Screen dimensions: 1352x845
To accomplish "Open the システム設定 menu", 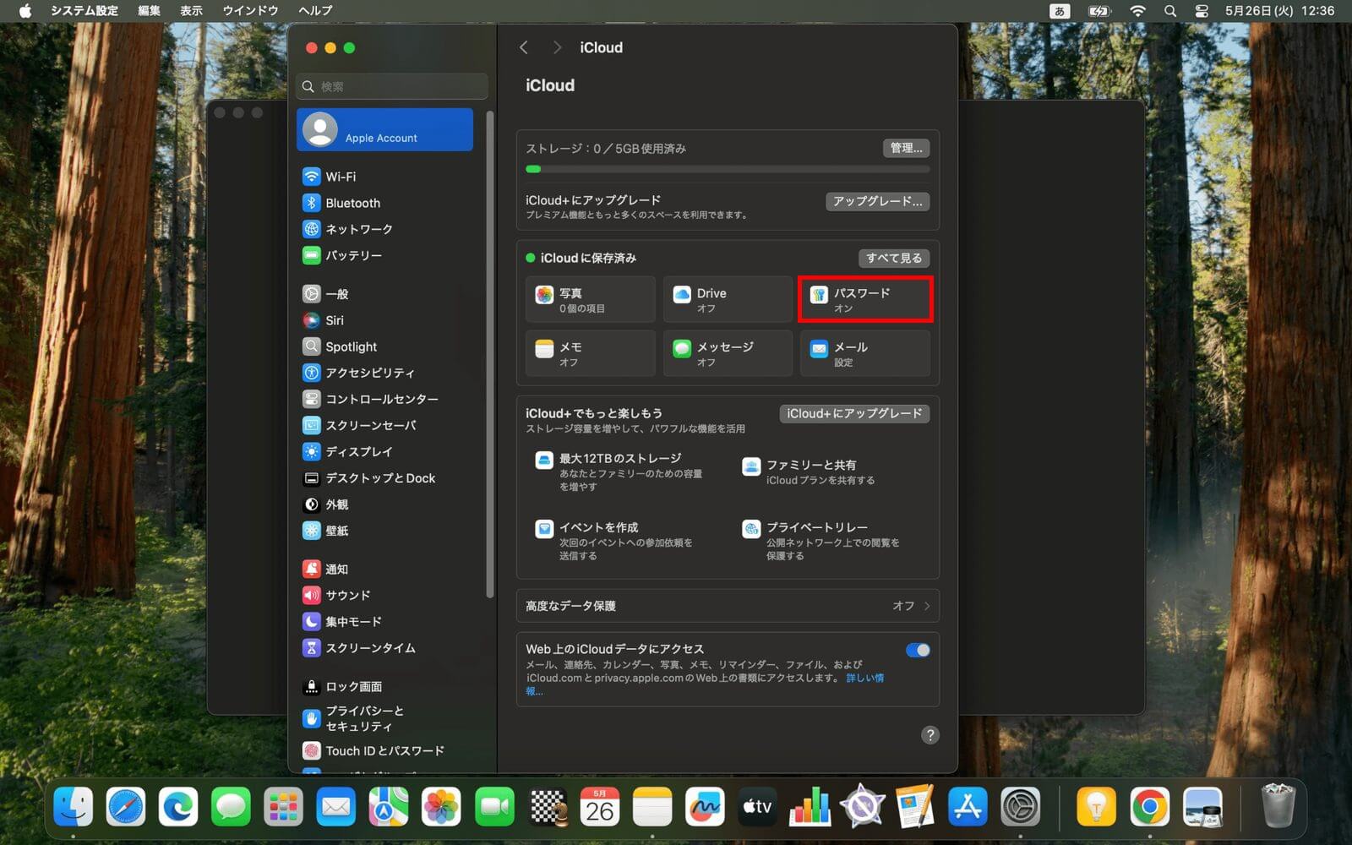I will point(84,11).
